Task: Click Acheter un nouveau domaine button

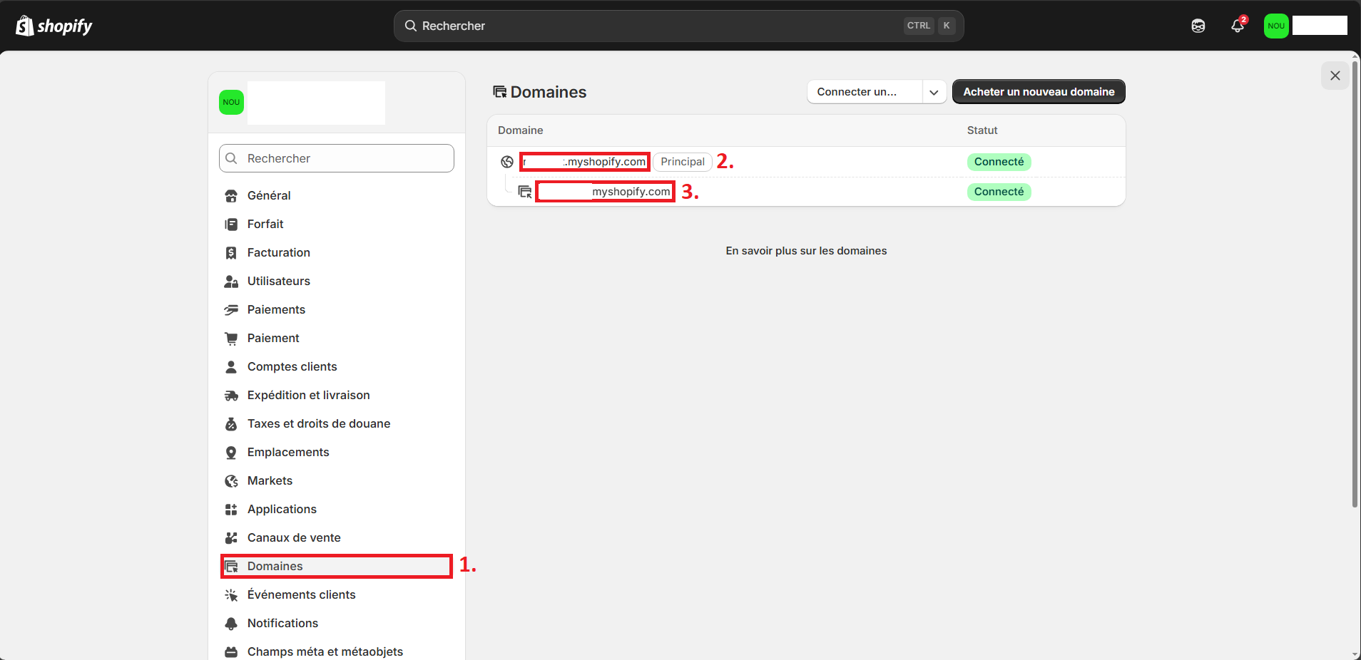Action: [x=1039, y=92]
